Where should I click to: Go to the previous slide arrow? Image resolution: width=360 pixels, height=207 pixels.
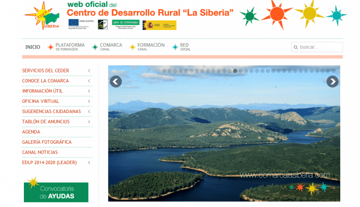point(116,82)
